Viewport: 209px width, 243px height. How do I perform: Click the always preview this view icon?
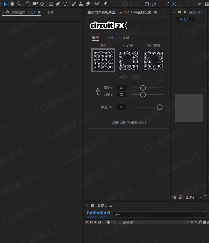pyautogui.click(x=174, y=197)
